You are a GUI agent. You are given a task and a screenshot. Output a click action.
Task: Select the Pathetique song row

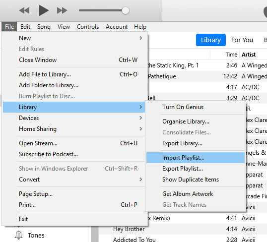[x=207, y=76]
